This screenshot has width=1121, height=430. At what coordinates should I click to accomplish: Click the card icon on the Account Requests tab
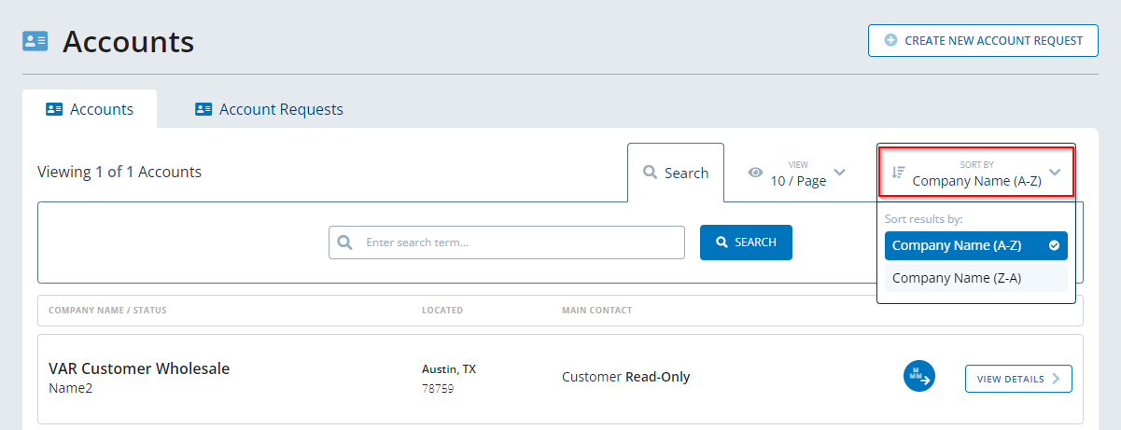[203, 109]
